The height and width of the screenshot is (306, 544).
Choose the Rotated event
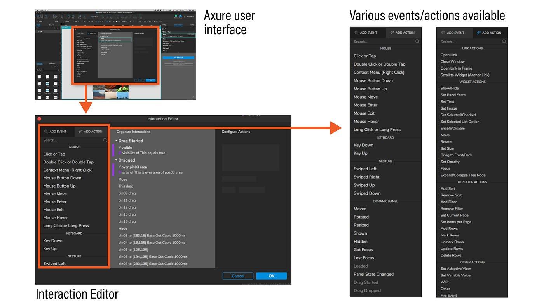point(361,217)
